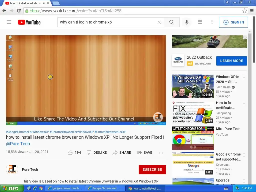Subscribe to Pure Tech channel
This screenshot has width=256, height=192.
point(152,169)
